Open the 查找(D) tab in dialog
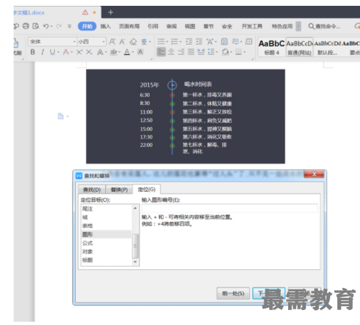360x325 pixels. tap(92, 190)
